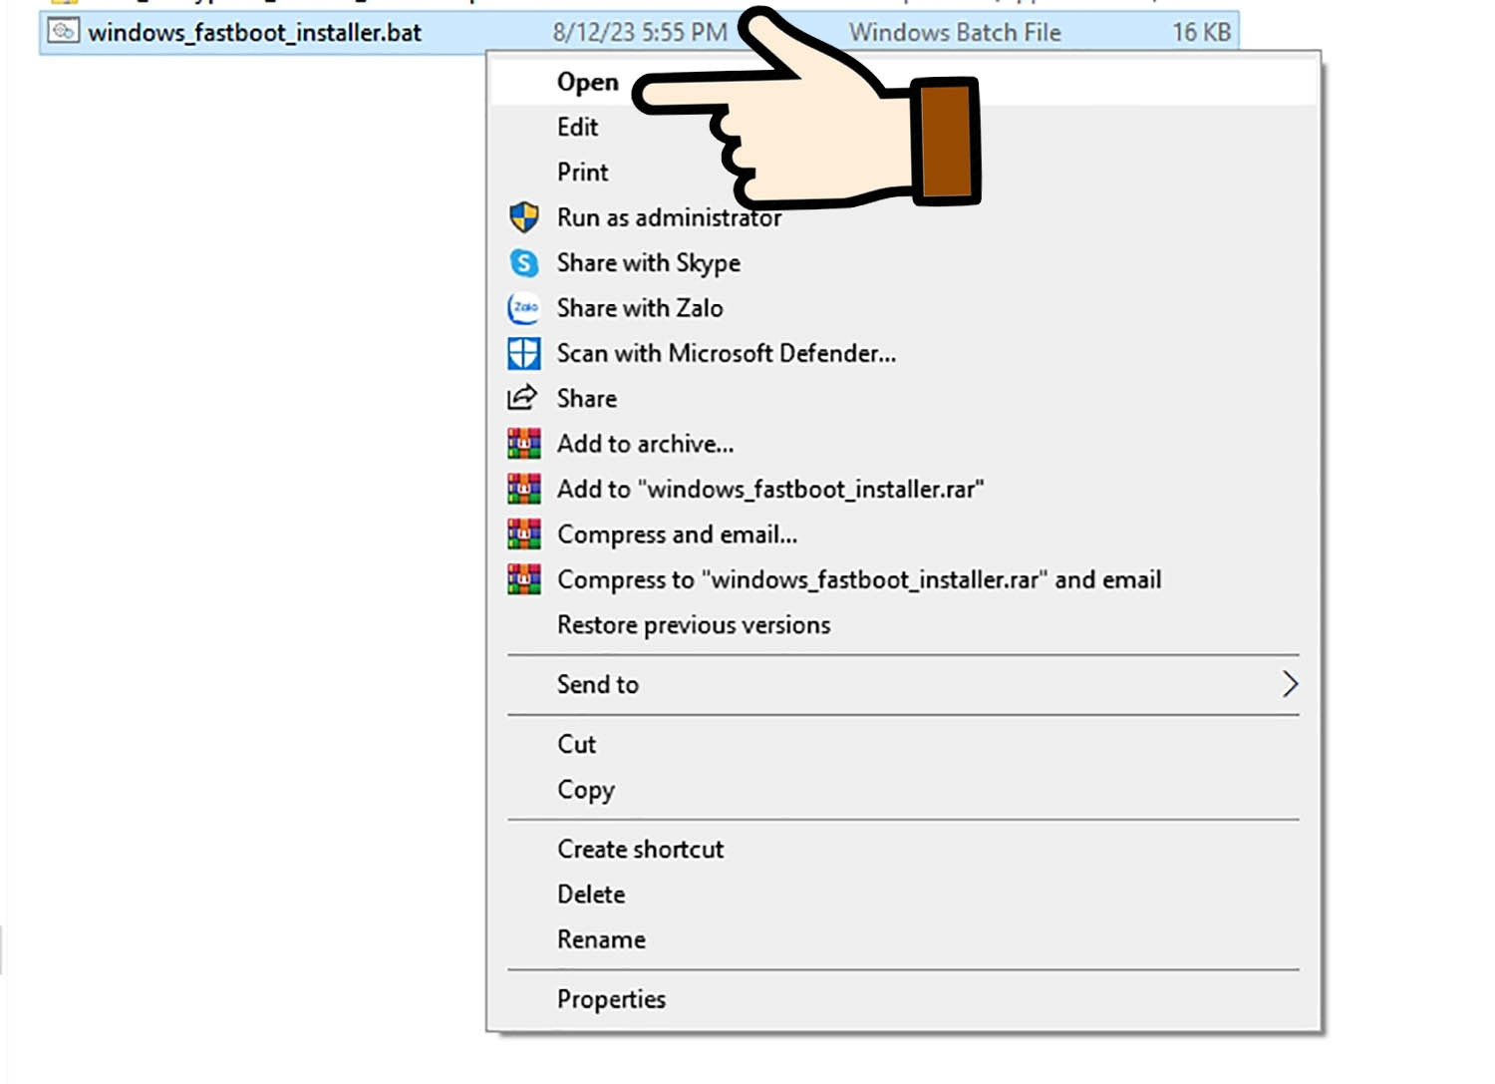Click the WinRAR icon beside Add to "windows_fastboot_installer.rar"
The image size is (1495, 1084).
(524, 489)
